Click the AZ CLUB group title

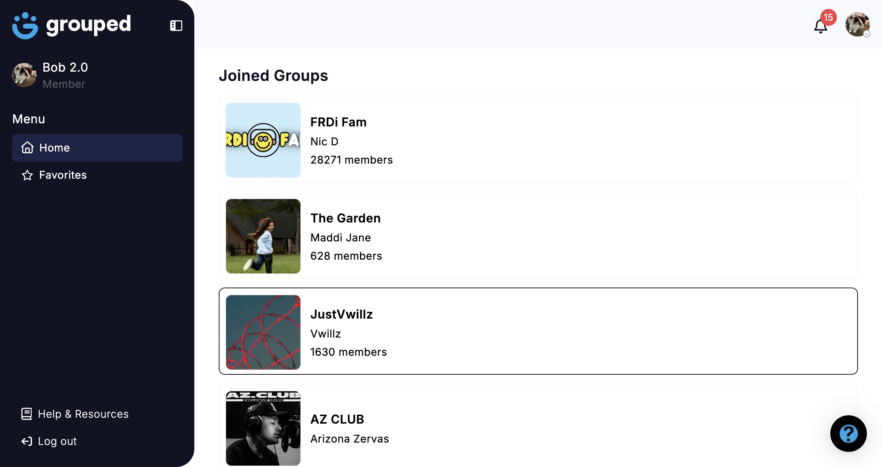(337, 419)
